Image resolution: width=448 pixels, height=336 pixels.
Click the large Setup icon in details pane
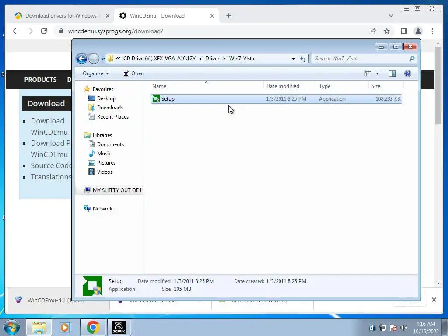point(92,286)
